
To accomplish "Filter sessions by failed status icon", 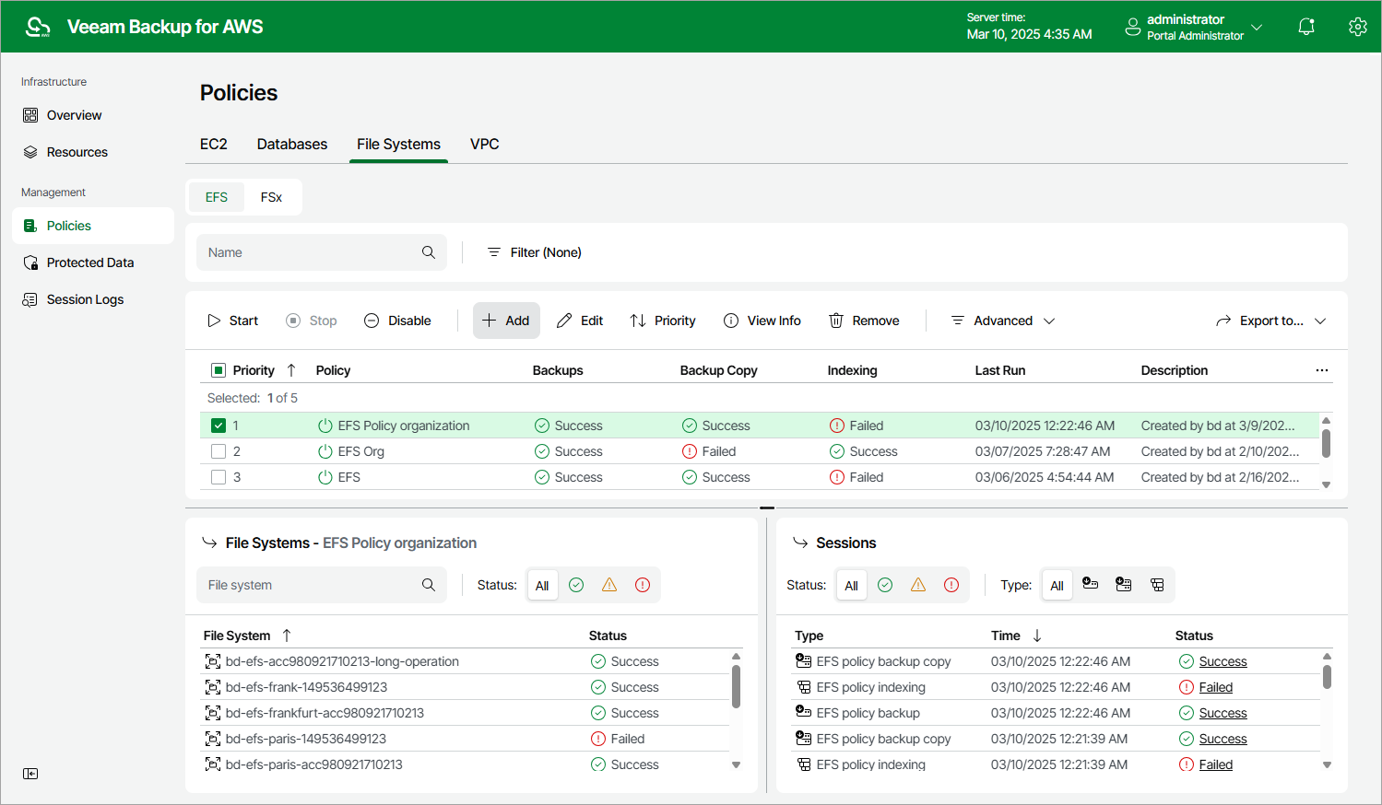I will 951,585.
